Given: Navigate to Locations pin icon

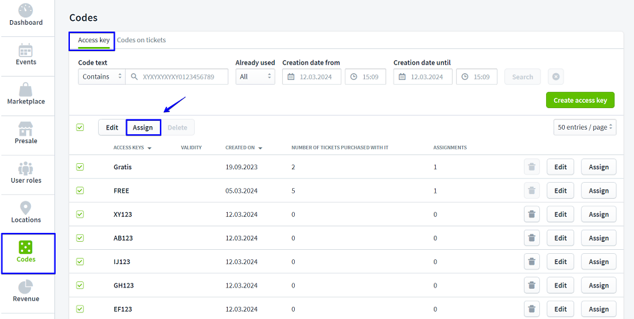Looking at the screenshot, I should (x=26, y=208).
